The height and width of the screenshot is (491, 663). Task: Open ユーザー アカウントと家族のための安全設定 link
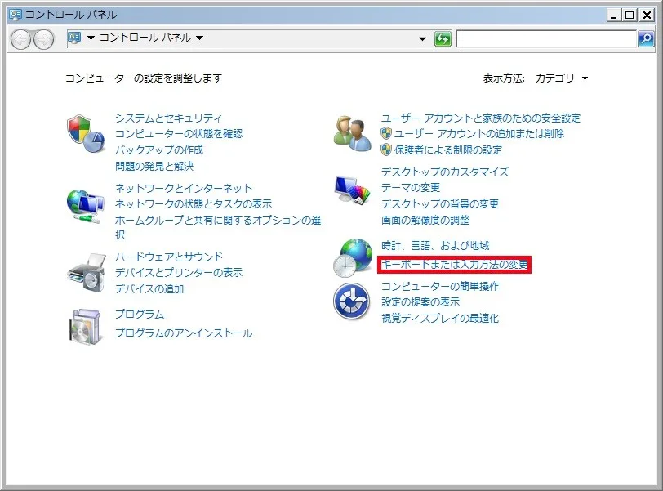click(481, 118)
